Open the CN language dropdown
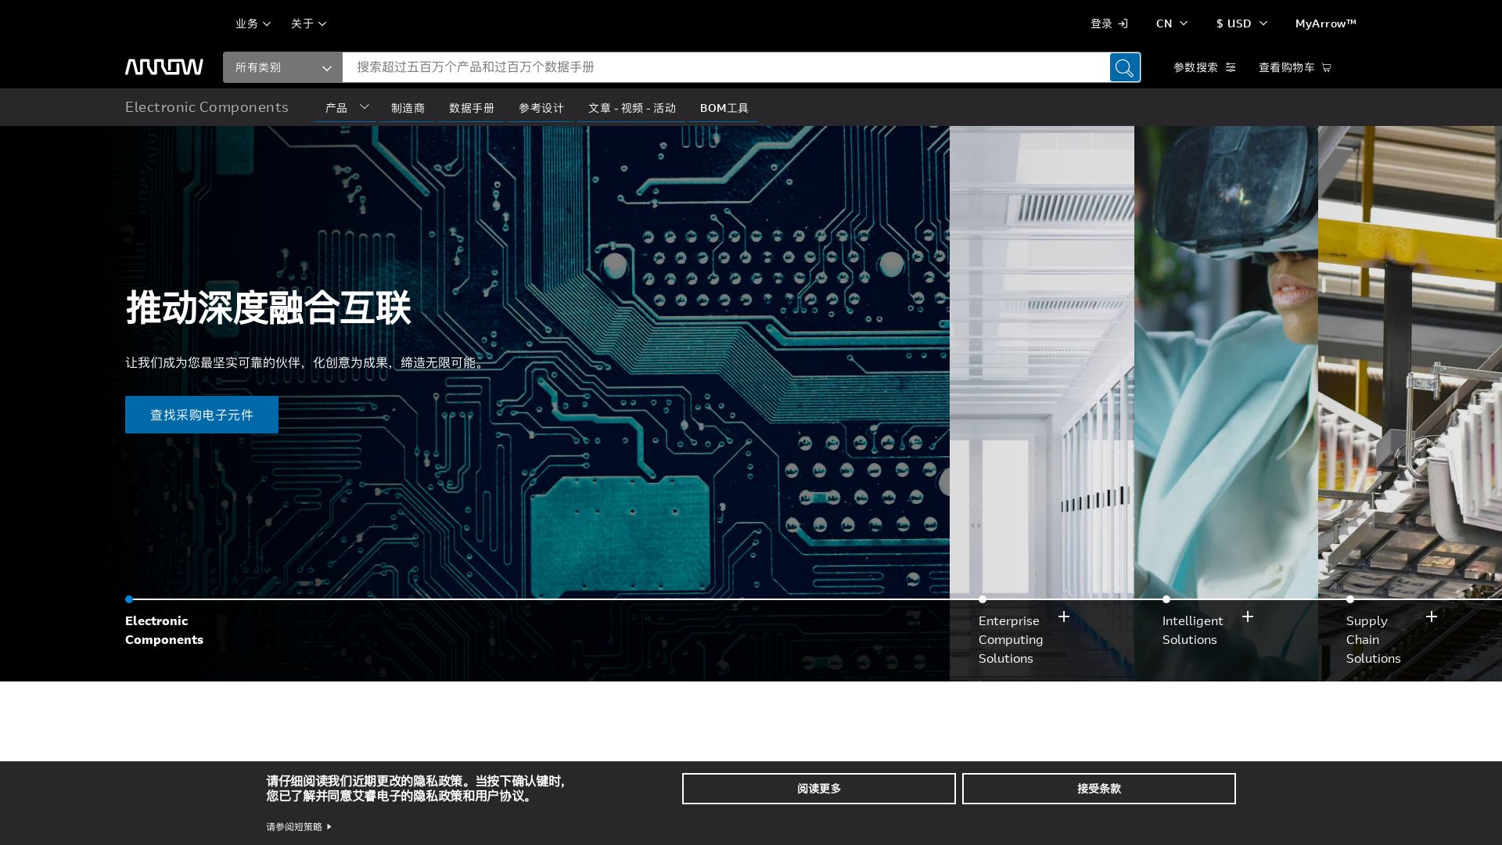The height and width of the screenshot is (845, 1502). (x=1171, y=23)
